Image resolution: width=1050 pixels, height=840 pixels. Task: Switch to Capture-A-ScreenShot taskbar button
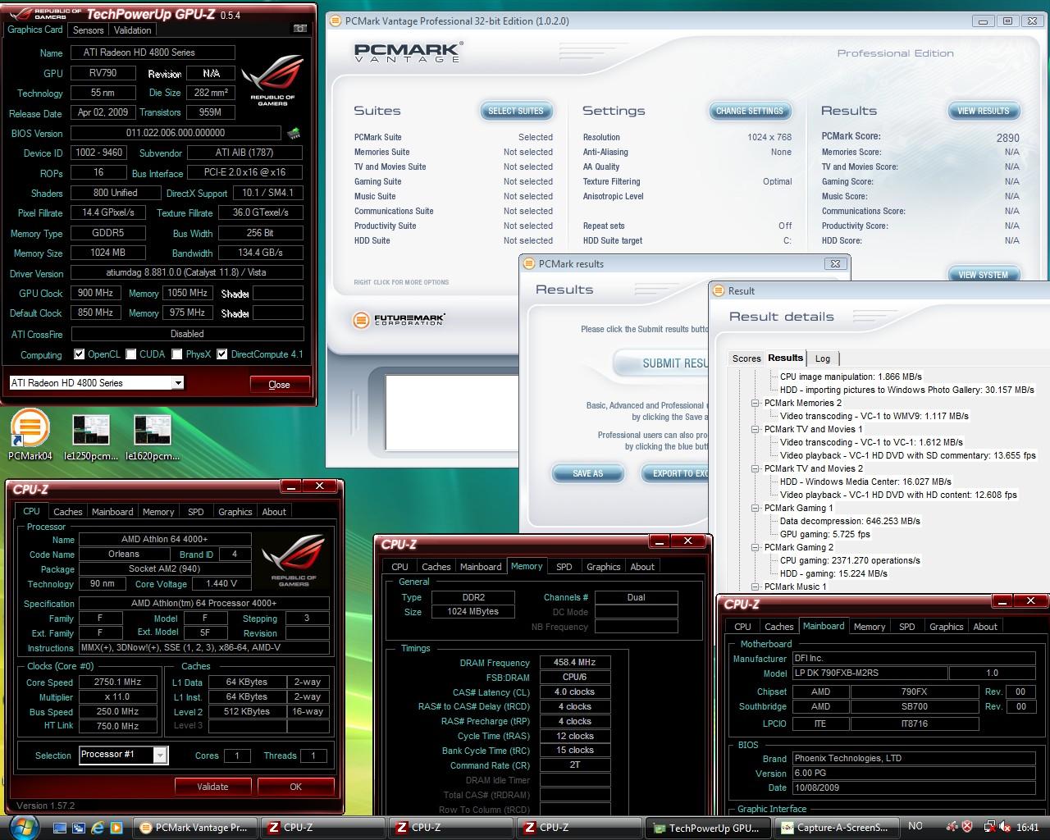click(x=837, y=828)
